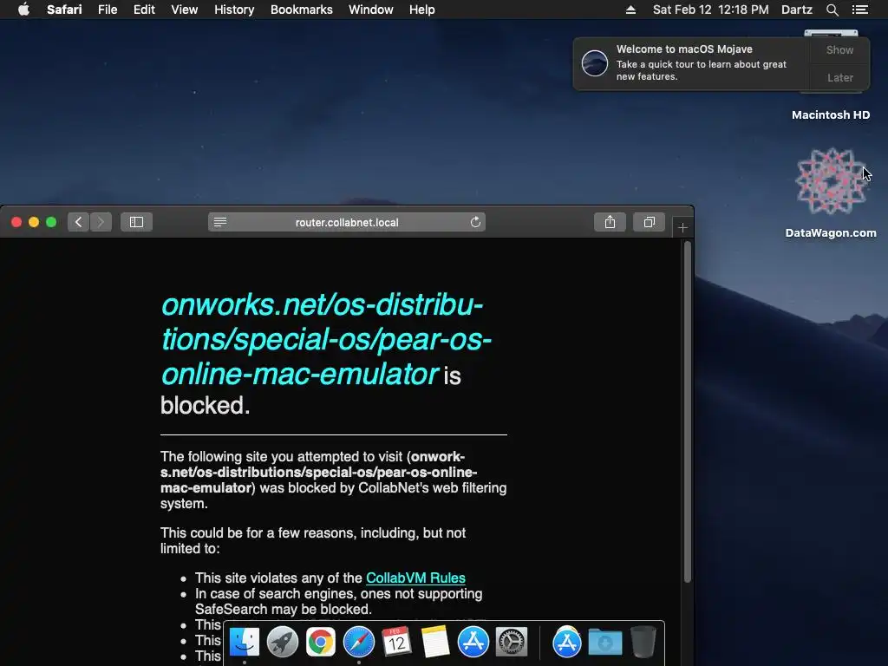This screenshot has width=888, height=666.
Task: Open System Preferences from the Dock
Action: click(512, 643)
